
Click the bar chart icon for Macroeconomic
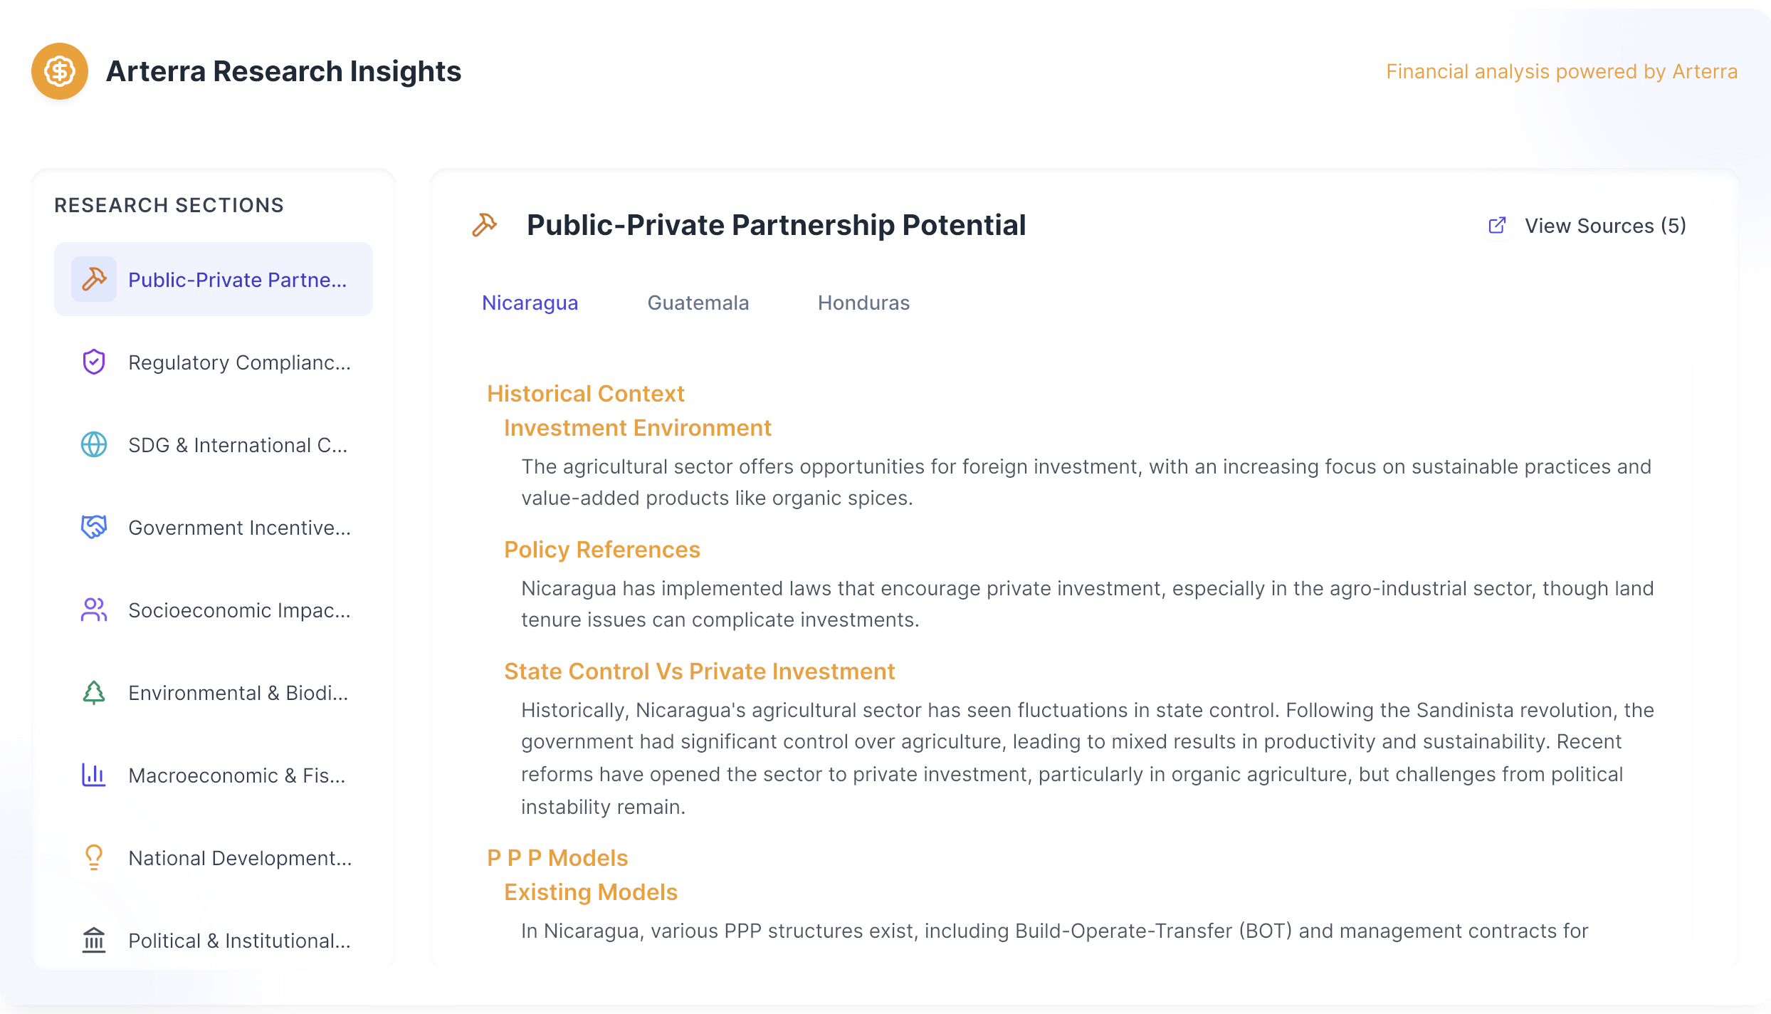pos(94,775)
